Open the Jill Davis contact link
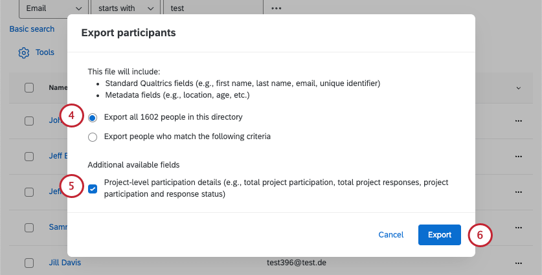The image size is (542, 275). click(65, 263)
